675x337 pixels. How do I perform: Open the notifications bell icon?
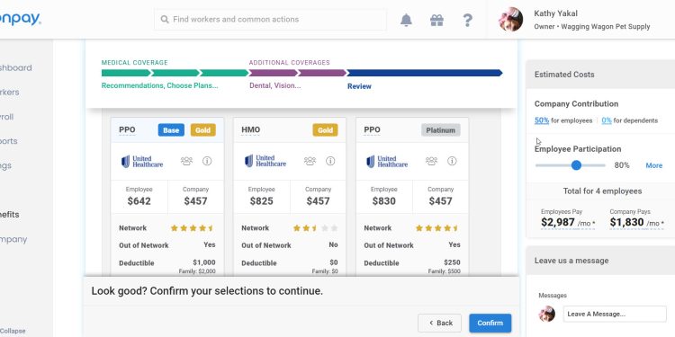(406, 20)
